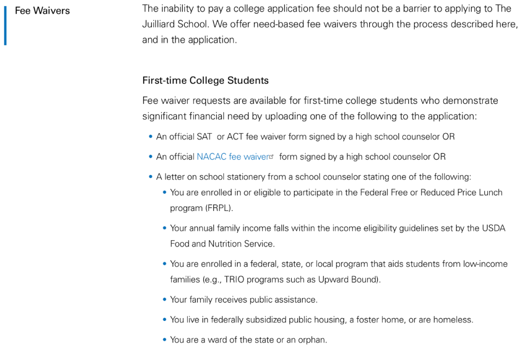Click 'Your family receives public assistance' text
521x347 pixels.
pos(244,300)
